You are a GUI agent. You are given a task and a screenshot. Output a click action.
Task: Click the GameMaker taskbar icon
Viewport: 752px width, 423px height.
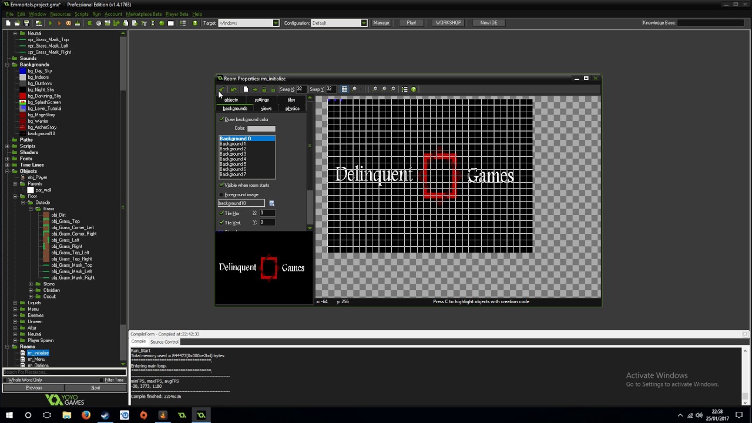click(201, 415)
